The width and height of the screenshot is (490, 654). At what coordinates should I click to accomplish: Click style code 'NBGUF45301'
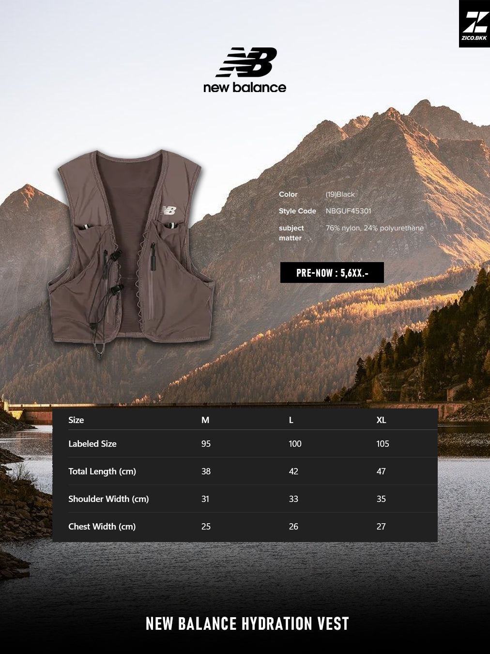point(349,211)
